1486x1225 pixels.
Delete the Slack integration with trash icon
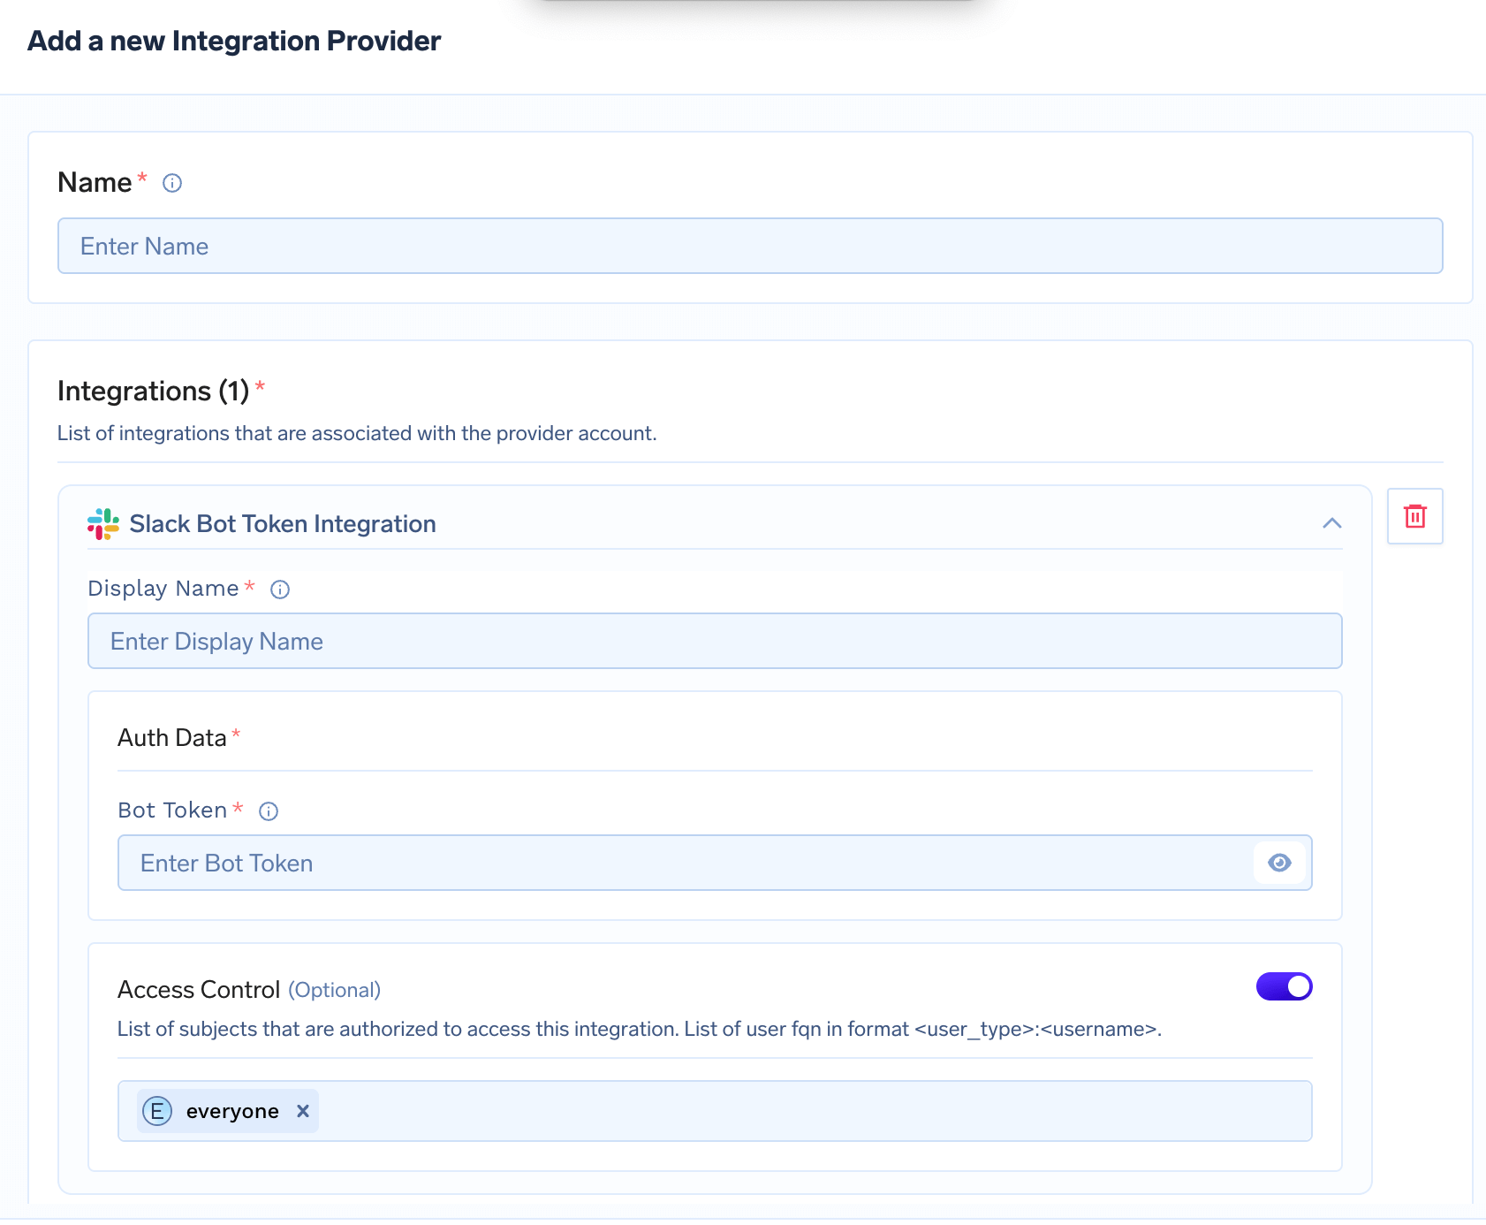[1414, 516]
